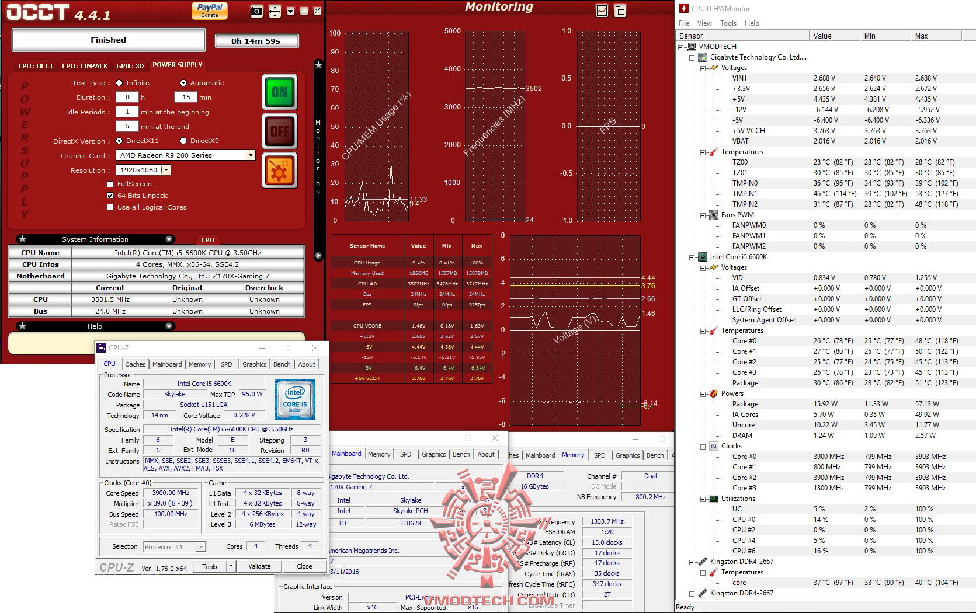
Task: Click the VMODTECH computer icon in HWMonitor
Action: click(x=692, y=47)
